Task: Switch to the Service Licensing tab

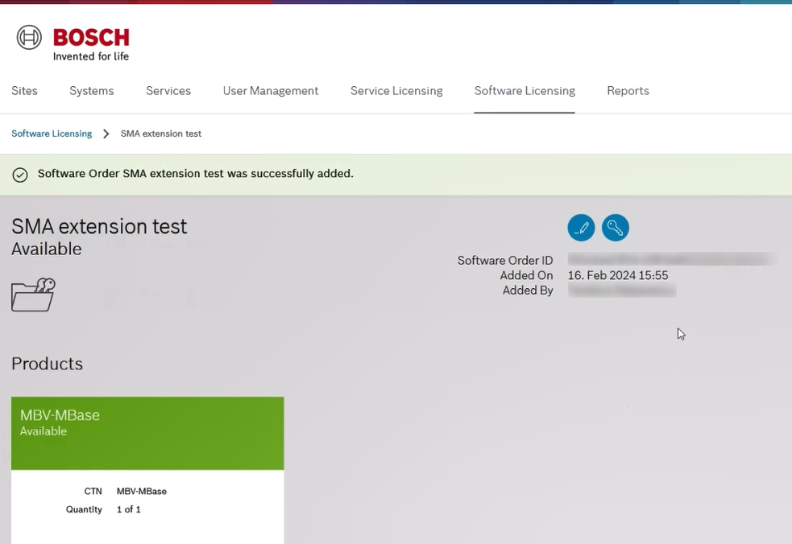Action: [396, 91]
